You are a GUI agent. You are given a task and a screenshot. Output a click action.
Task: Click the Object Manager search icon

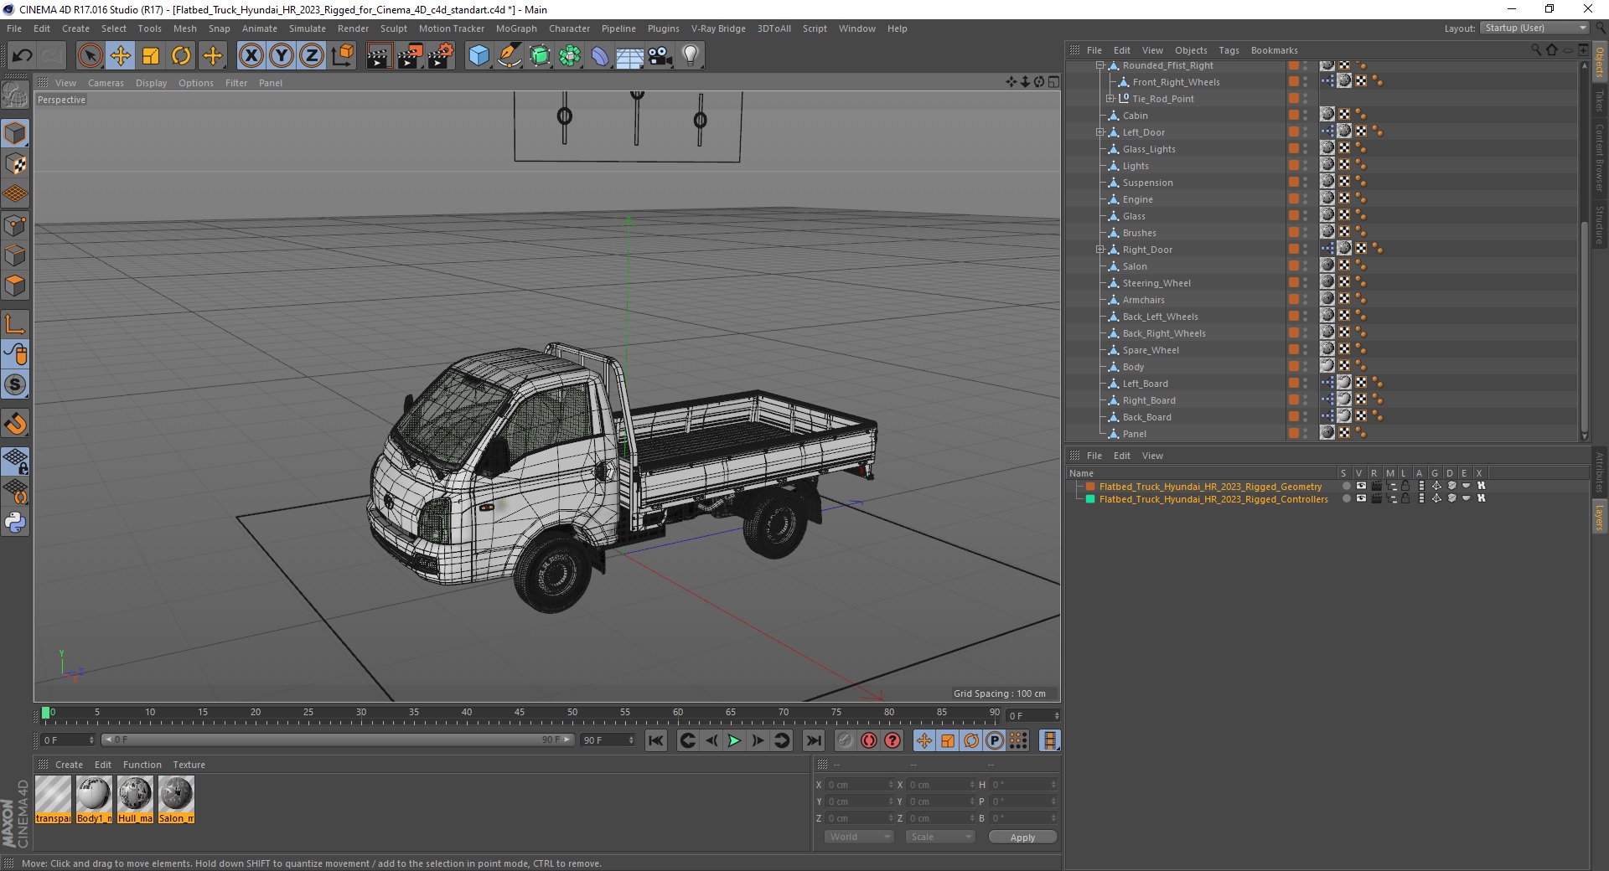1535,50
